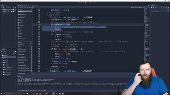Open the Scene menu
This screenshot has height=95, width=170.
coord(2,3)
